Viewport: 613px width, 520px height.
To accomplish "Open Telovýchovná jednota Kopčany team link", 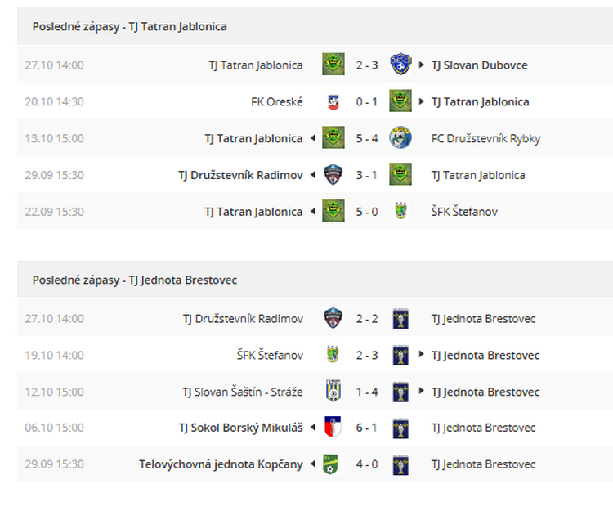I will click(221, 464).
